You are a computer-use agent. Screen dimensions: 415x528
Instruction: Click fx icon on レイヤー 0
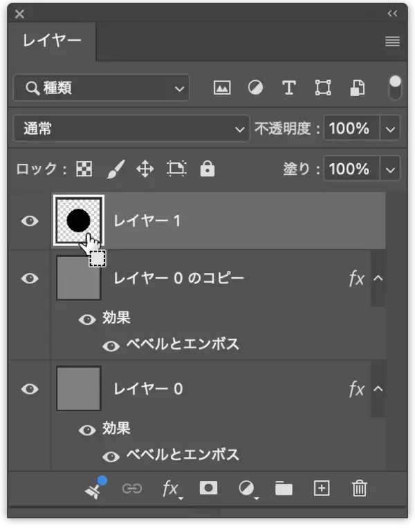(357, 389)
